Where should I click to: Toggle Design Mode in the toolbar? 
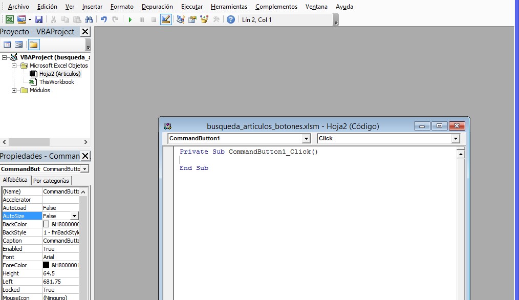166,19
